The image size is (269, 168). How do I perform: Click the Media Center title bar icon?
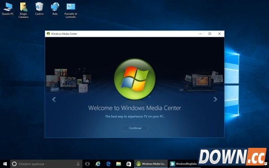(48, 34)
